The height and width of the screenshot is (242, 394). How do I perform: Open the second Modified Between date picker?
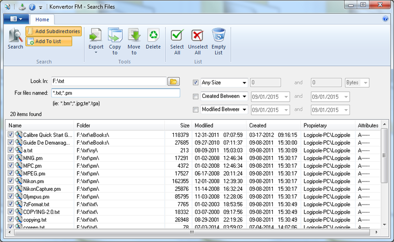coord(346,110)
